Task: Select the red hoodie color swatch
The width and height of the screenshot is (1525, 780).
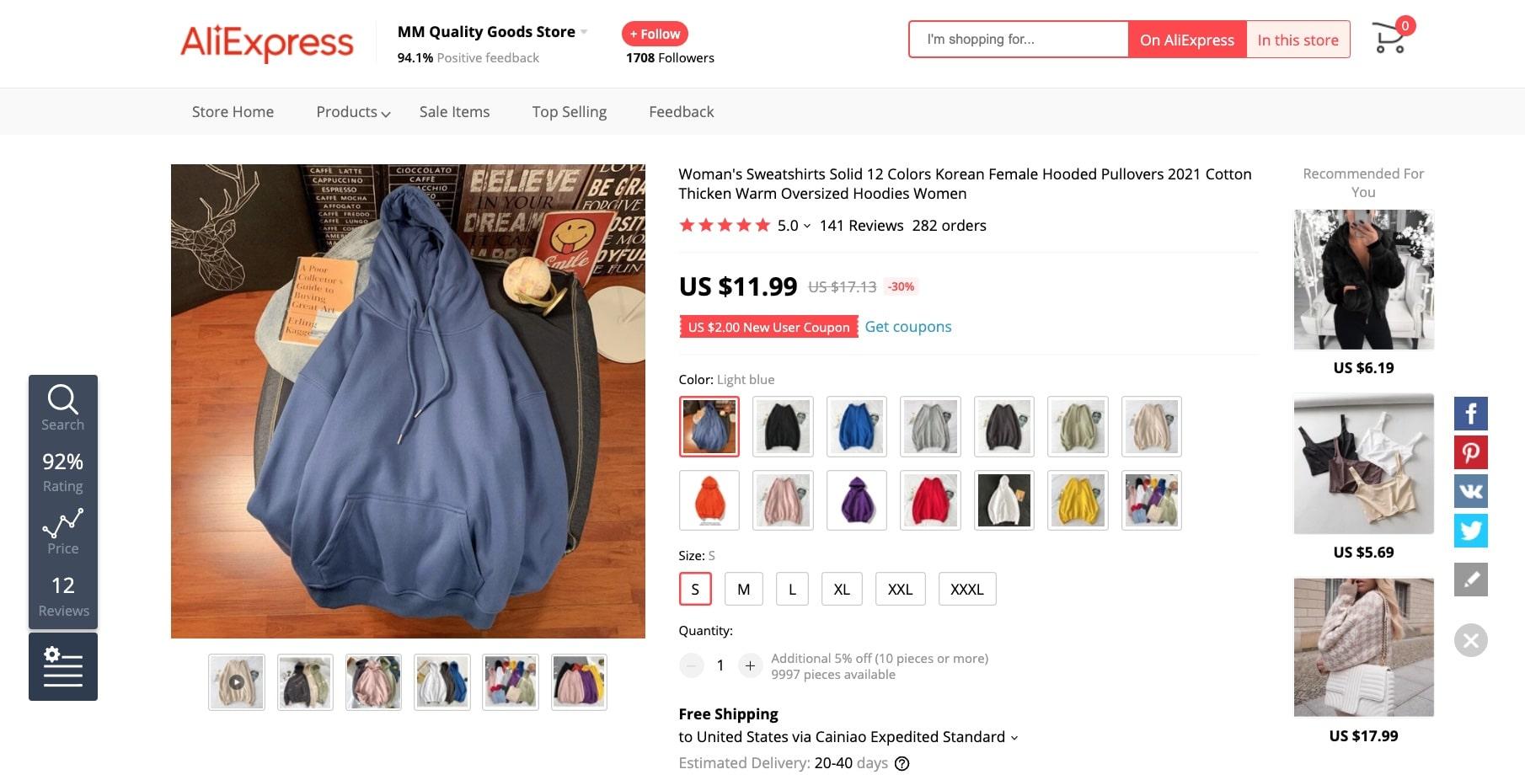Action: click(x=930, y=500)
